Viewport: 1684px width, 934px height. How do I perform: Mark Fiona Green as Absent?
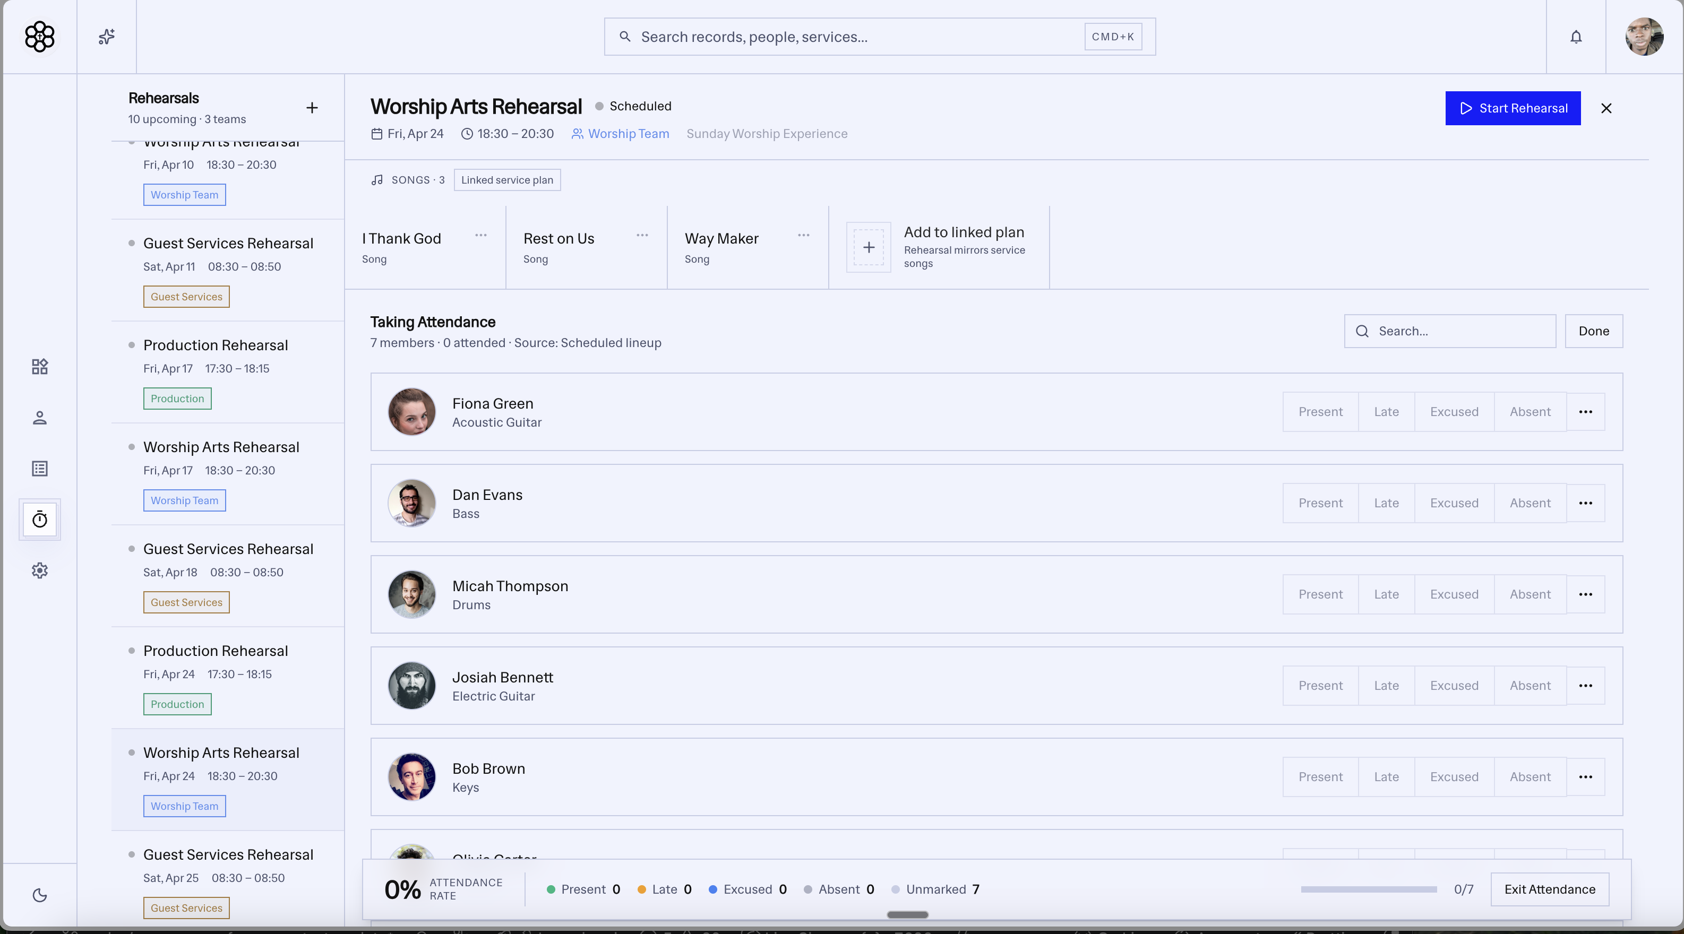1530,412
